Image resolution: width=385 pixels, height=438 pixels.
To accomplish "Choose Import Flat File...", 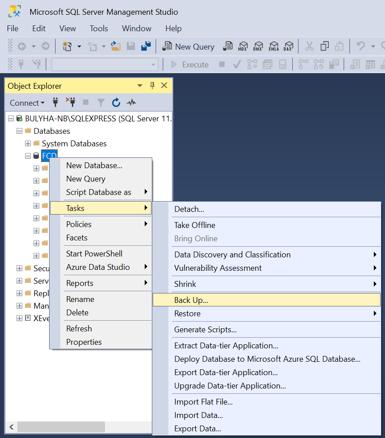I will (x=267, y=402).
